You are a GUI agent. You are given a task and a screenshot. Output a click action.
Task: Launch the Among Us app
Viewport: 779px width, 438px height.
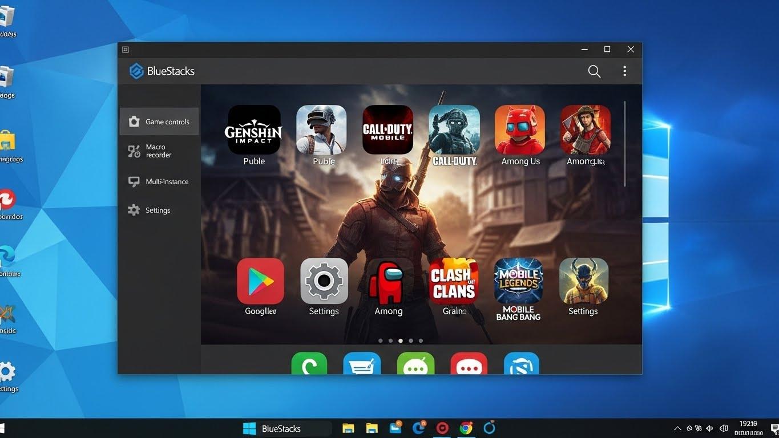point(520,130)
